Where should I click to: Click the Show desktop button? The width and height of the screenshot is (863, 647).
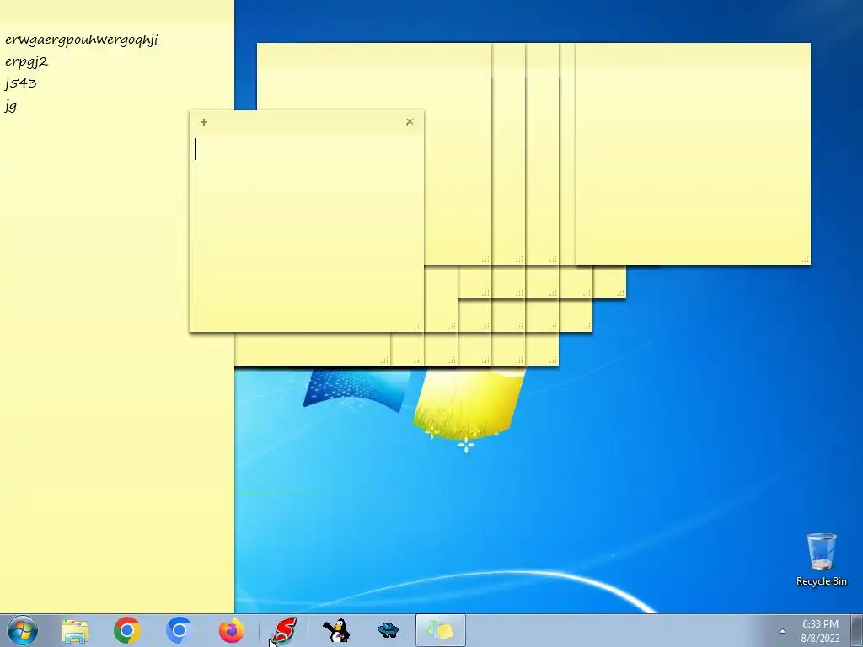coord(857,630)
